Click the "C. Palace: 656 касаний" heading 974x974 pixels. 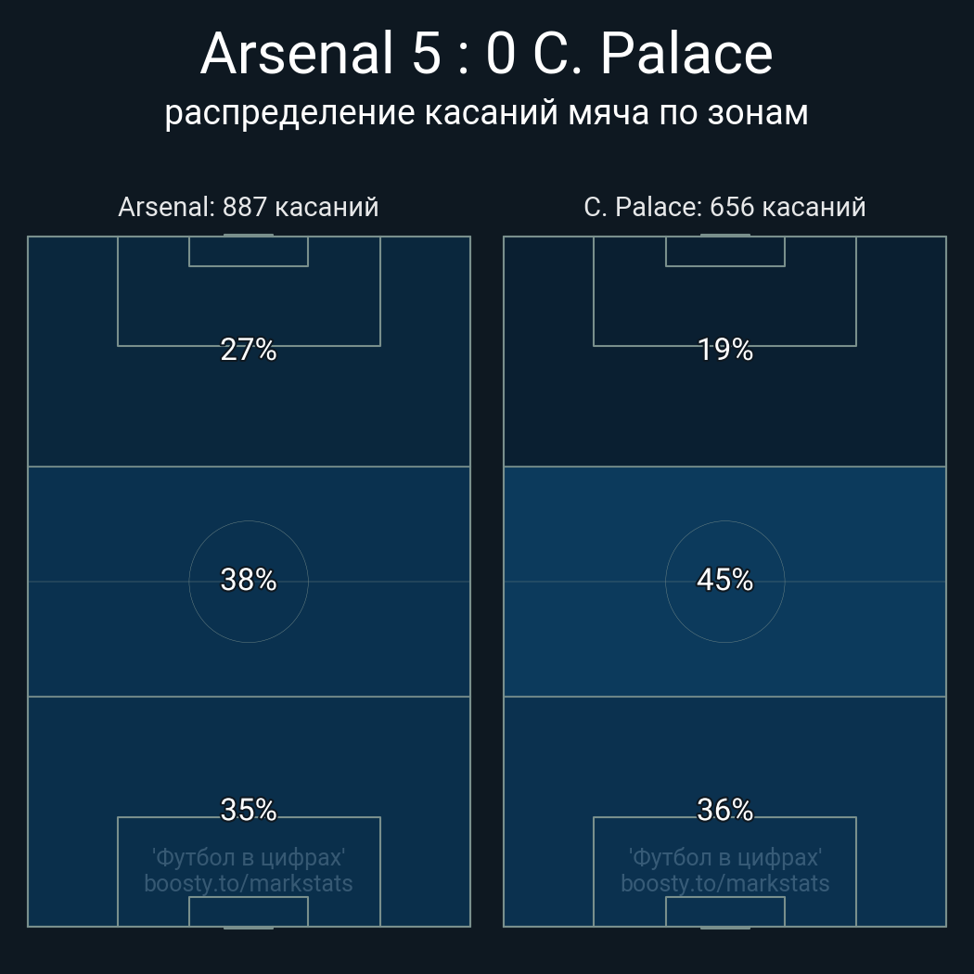pyautogui.click(x=724, y=207)
